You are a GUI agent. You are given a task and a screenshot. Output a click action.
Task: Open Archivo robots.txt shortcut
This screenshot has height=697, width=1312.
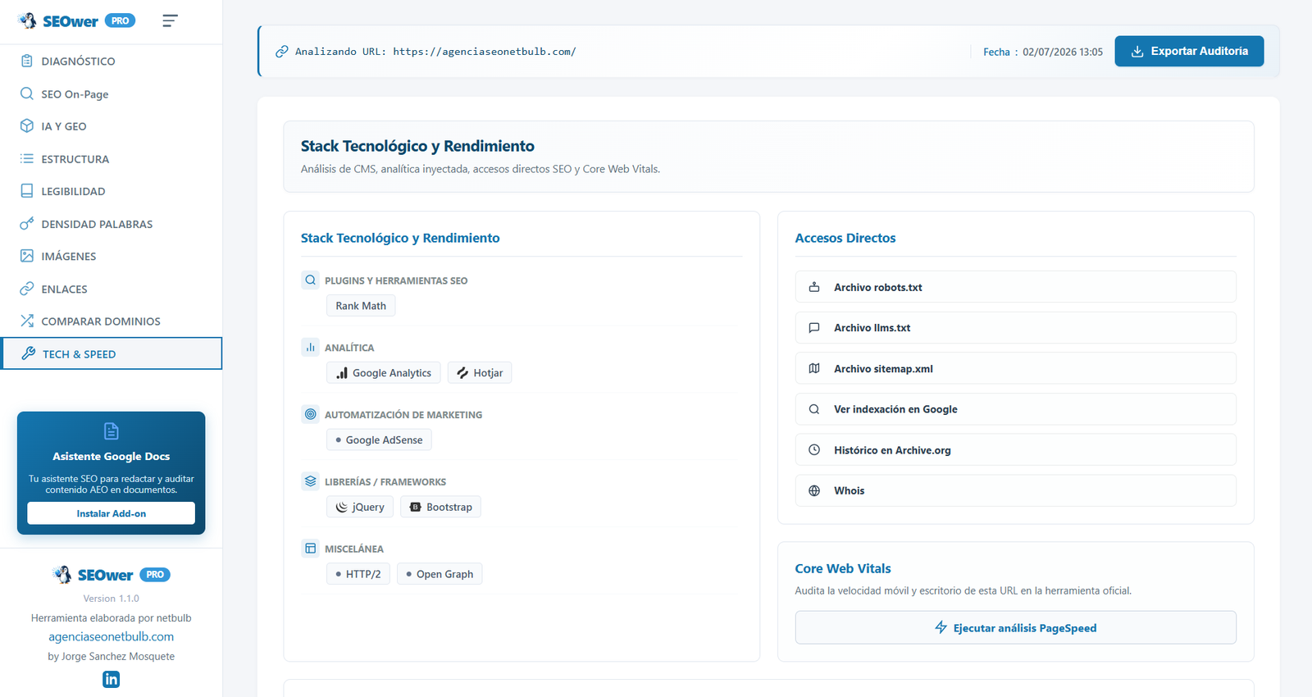pyautogui.click(x=1015, y=287)
